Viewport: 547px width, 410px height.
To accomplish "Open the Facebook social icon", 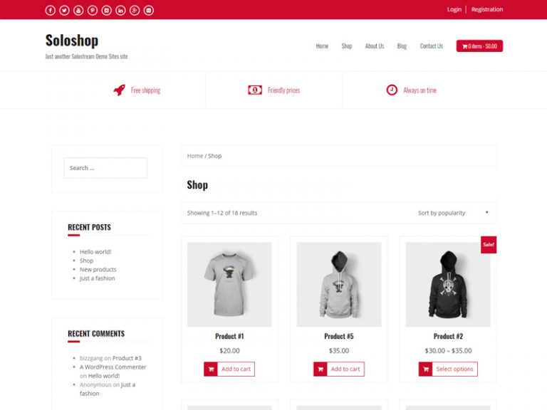I will coord(51,11).
